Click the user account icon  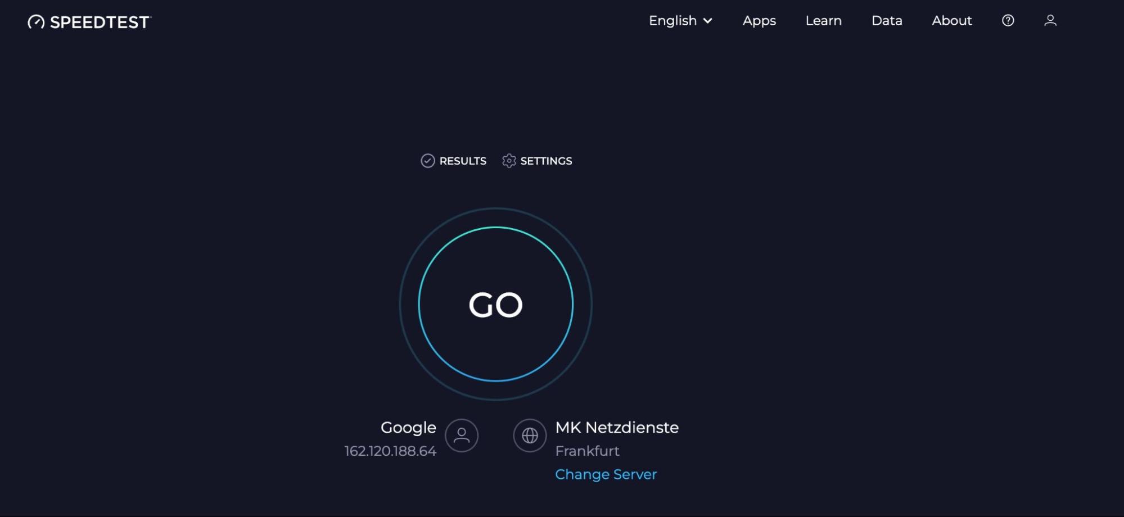[x=1049, y=21]
